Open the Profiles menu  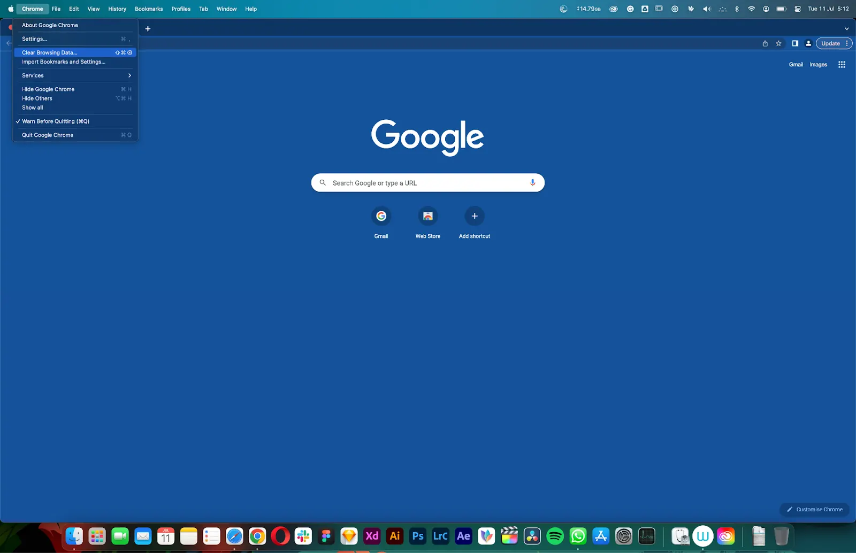[x=181, y=9]
